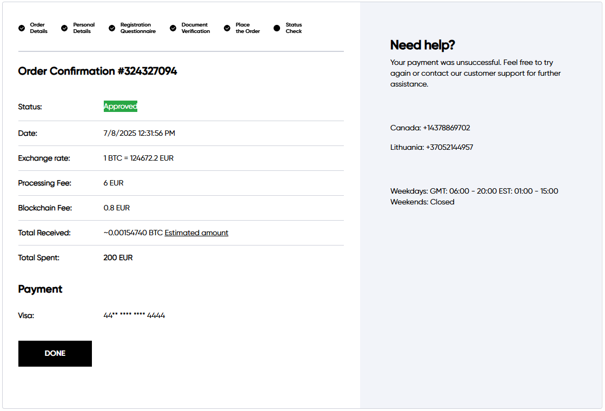This screenshot has width=605, height=411.
Task: Click the 1 BTC exchange rate value
Action: (x=138, y=158)
